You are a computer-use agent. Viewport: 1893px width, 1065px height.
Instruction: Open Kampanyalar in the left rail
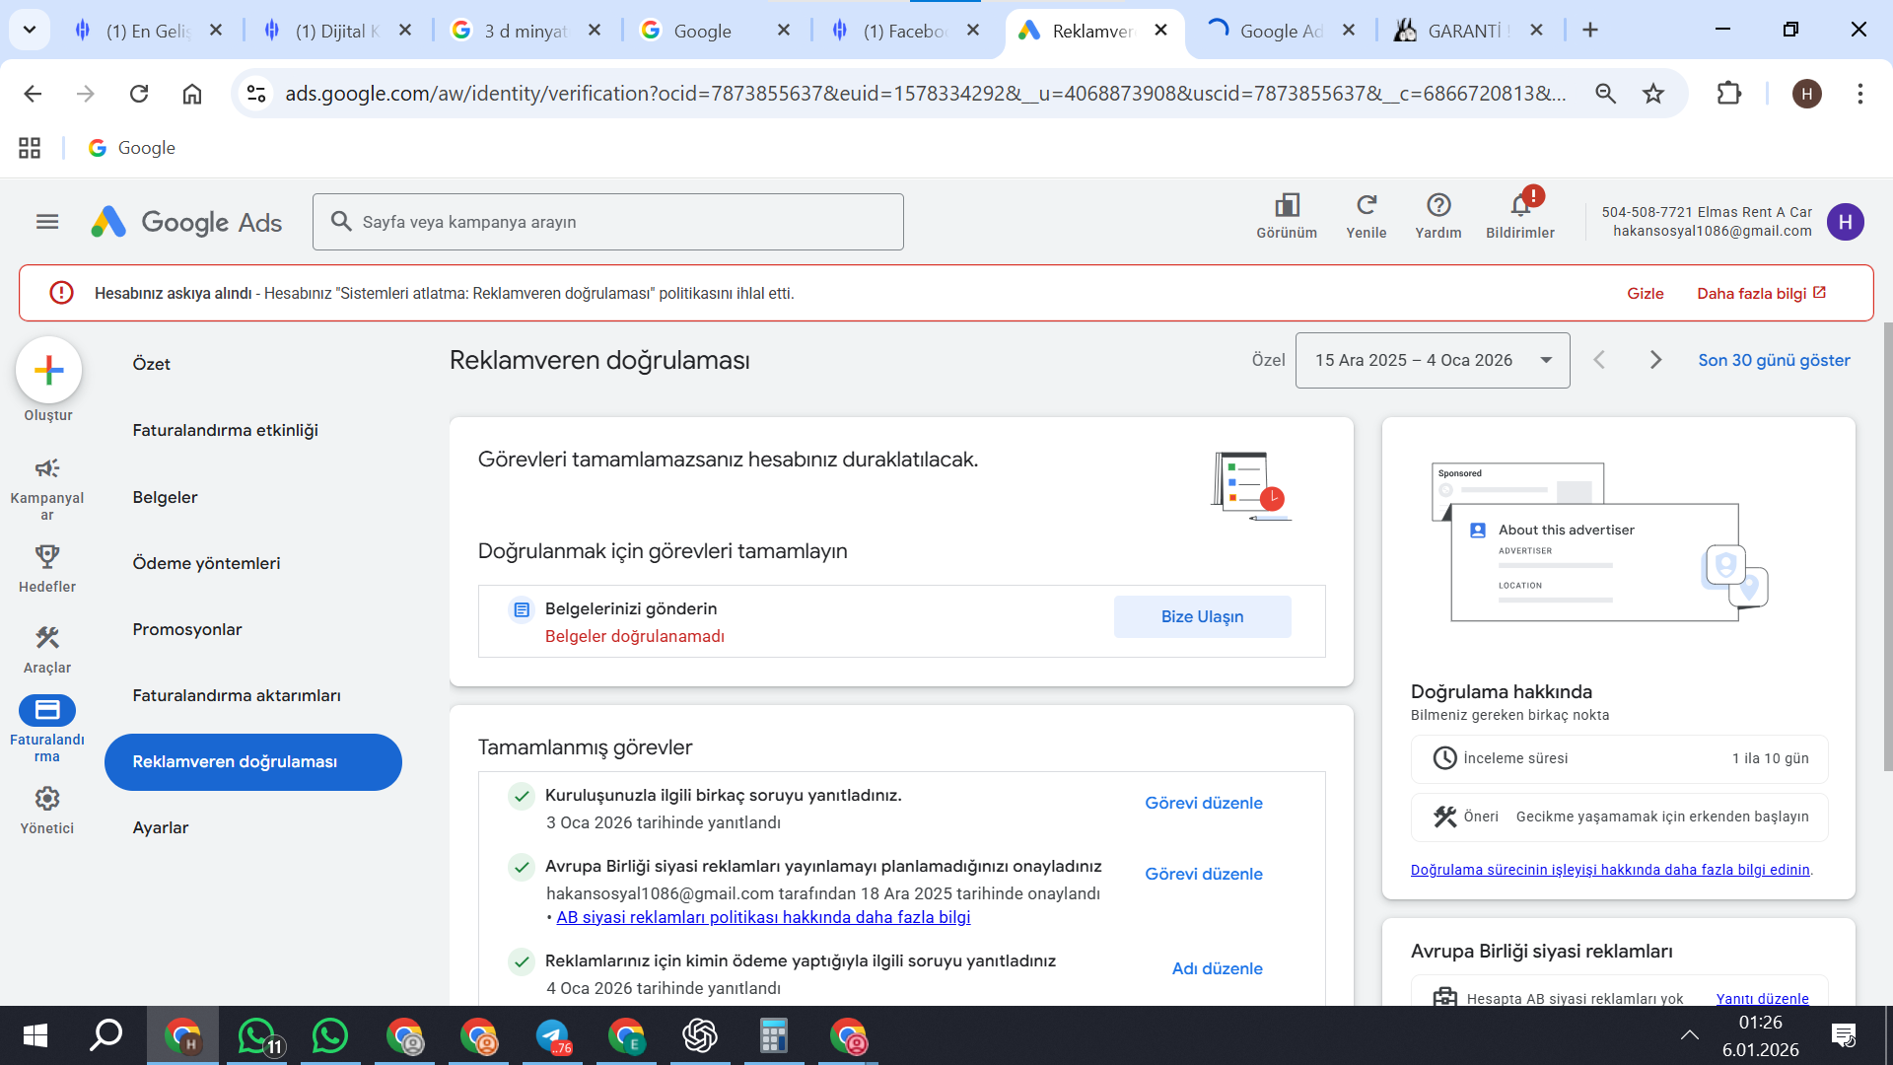click(x=47, y=488)
